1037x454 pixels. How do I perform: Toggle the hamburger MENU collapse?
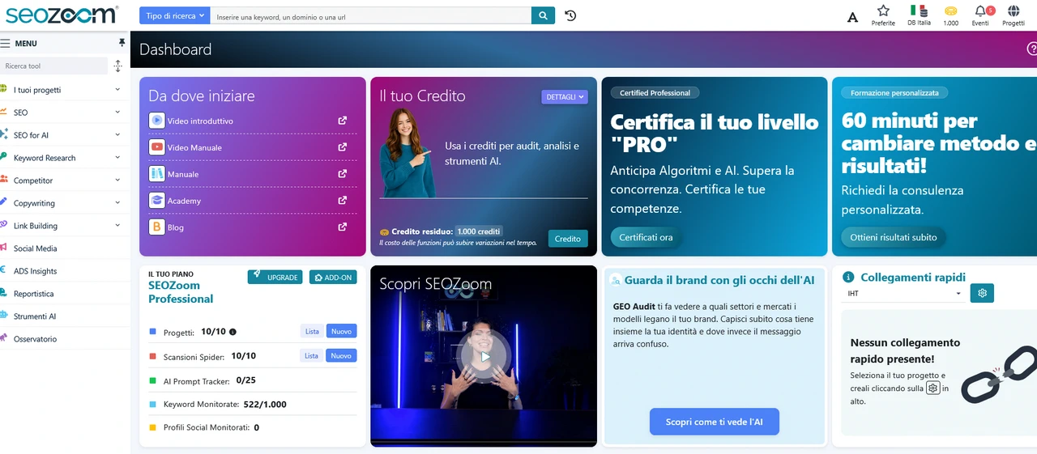(6, 43)
